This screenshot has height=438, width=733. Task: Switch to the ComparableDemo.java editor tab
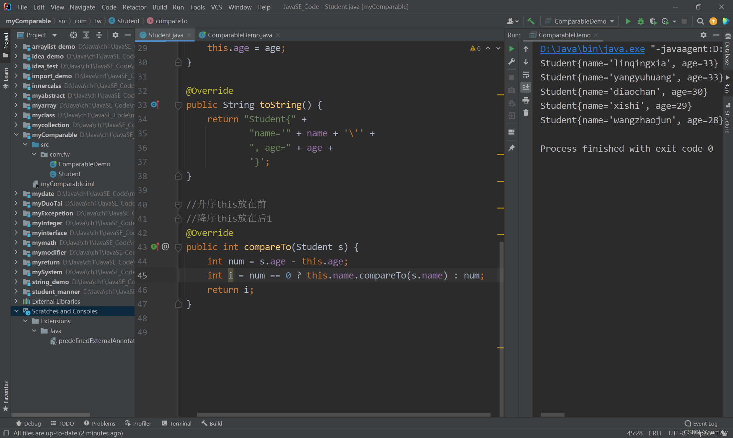coord(240,35)
